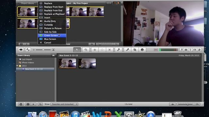Image resolution: width=209 pixels, height=117 pixels.
Task: Open the filter by keyword search button
Action: tap(40, 104)
